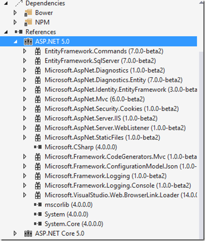This screenshot has height=241, width=205.
Task: Click the vertical scrollbar thumb
Action: pyautogui.click(x=201, y=145)
